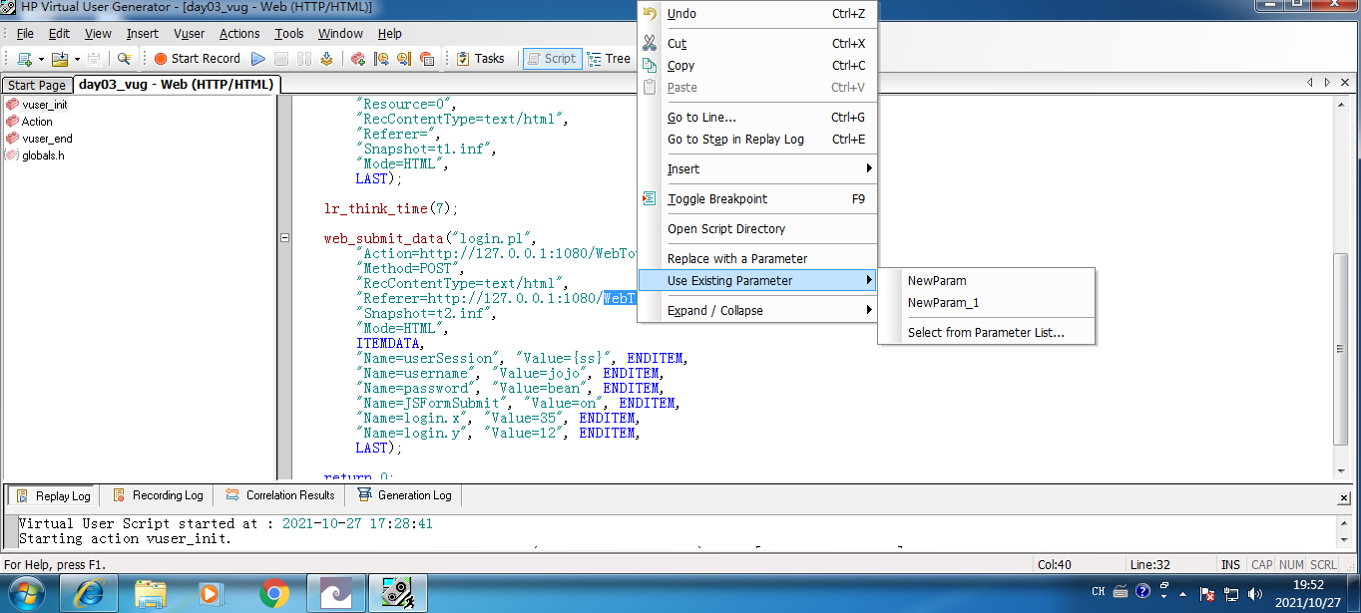This screenshot has width=1361, height=613.
Task: Select NewParam_1 from the parameter submenu
Action: [986, 303]
